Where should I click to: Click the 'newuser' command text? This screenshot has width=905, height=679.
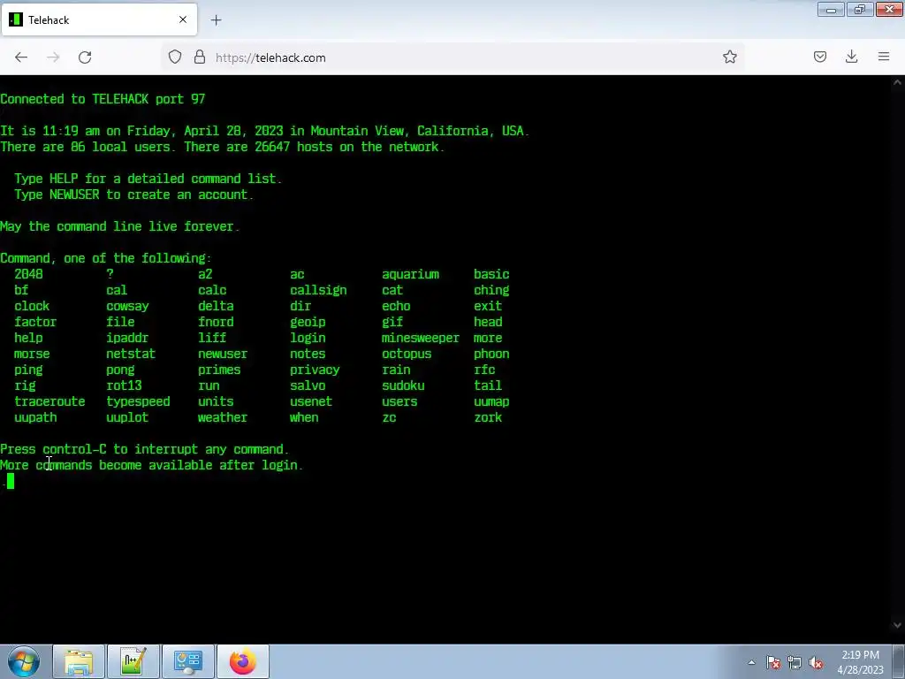pos(223,354)
